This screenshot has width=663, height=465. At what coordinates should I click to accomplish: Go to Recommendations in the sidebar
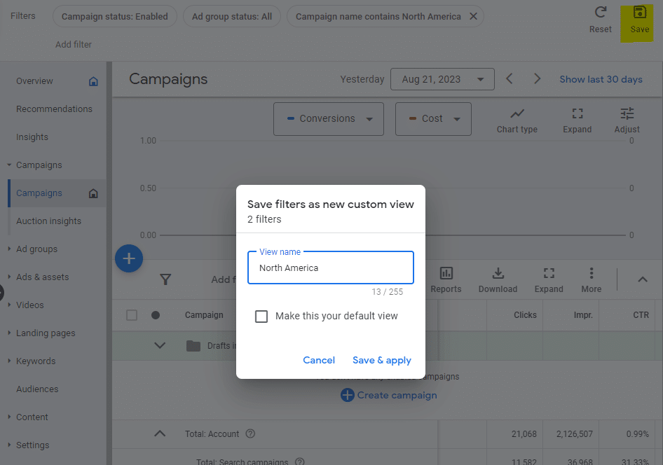click(54, 109)
